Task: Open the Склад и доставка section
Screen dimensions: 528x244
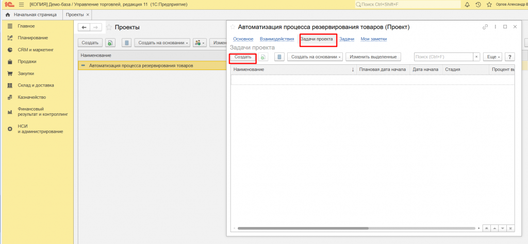Action: click(36, 85)
